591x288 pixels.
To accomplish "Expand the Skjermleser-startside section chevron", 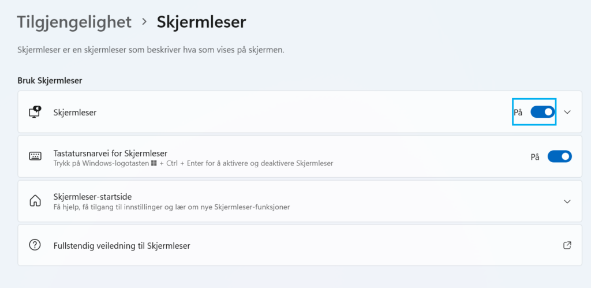I will coord(567,201).
